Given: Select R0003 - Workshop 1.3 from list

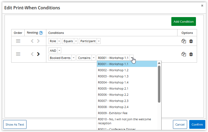Looking at the screenshot, I should (x=113, y=76).
